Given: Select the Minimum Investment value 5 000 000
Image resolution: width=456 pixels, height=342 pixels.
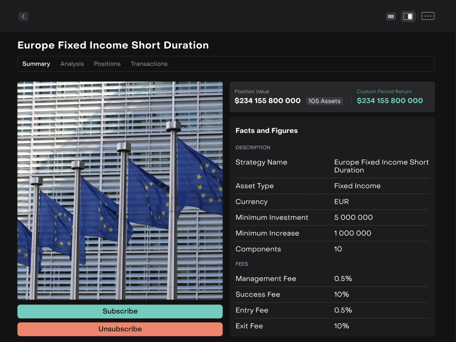Looking at the screenshot, I should click(354, 217).
